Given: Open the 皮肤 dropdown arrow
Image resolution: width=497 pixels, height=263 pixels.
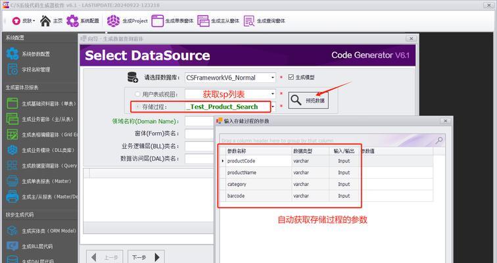Looking at the screenshot, I should coord(34,21).
